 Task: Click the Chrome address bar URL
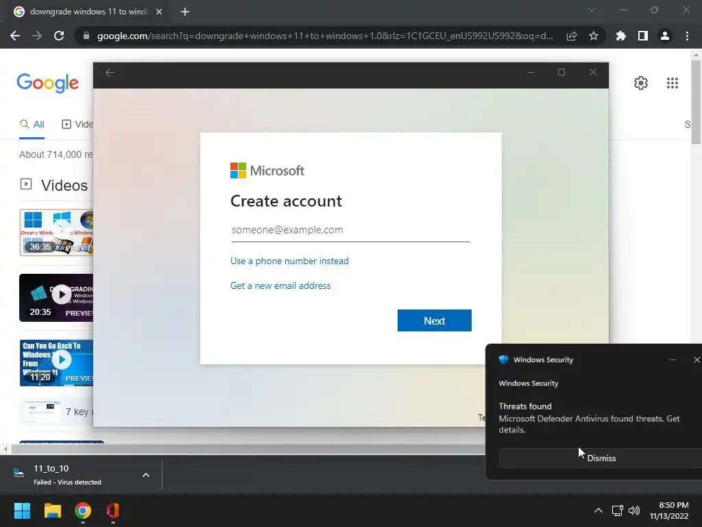pyautogui.click(x=324, y=36)
